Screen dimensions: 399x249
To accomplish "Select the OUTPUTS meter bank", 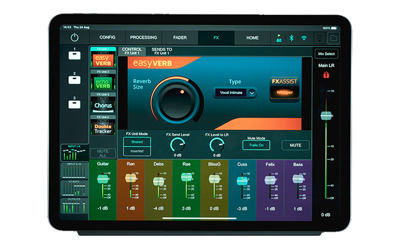I will click(x=74, y=206).
